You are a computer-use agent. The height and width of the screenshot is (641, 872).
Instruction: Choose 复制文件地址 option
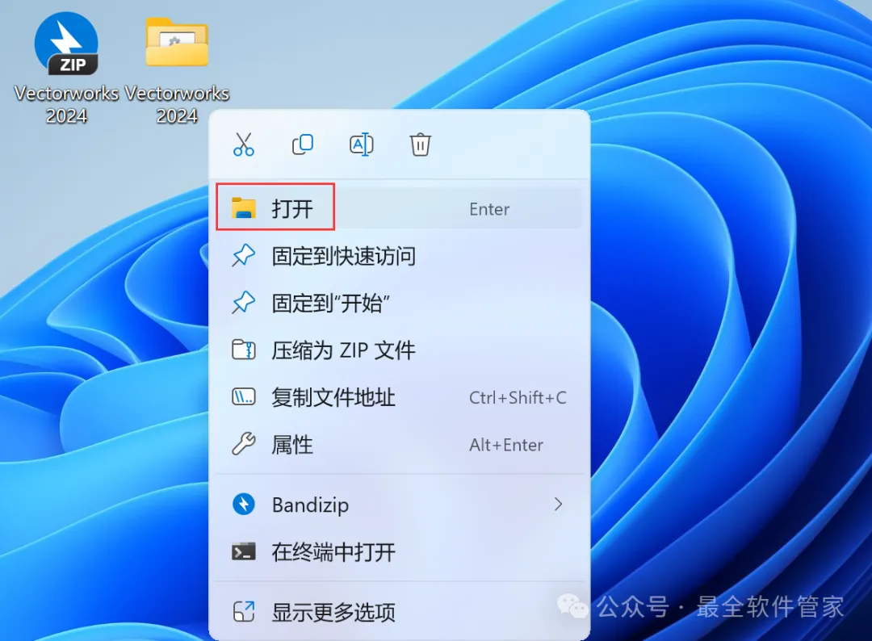click(399, 397)
